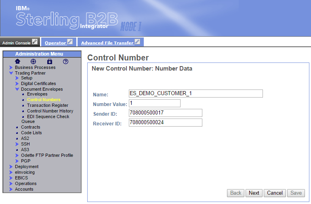Screen dimensions: 311x204
Task: Expand the Digital Certificates arrow
Action: click(x=17, y=83)
